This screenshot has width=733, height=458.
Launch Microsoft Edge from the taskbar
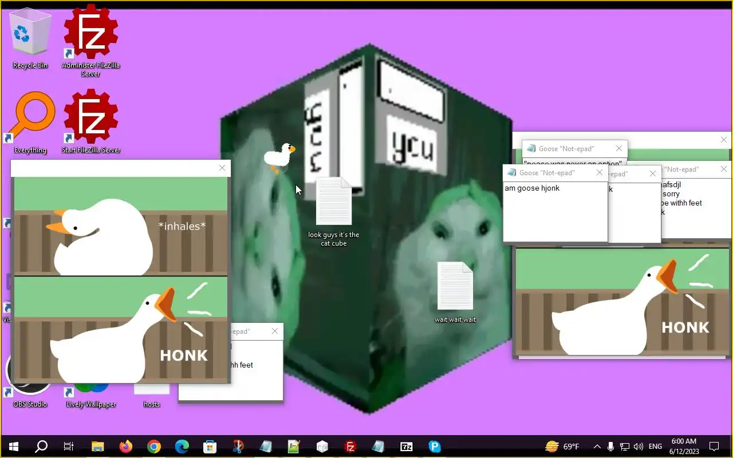click(x=182, y=447)
